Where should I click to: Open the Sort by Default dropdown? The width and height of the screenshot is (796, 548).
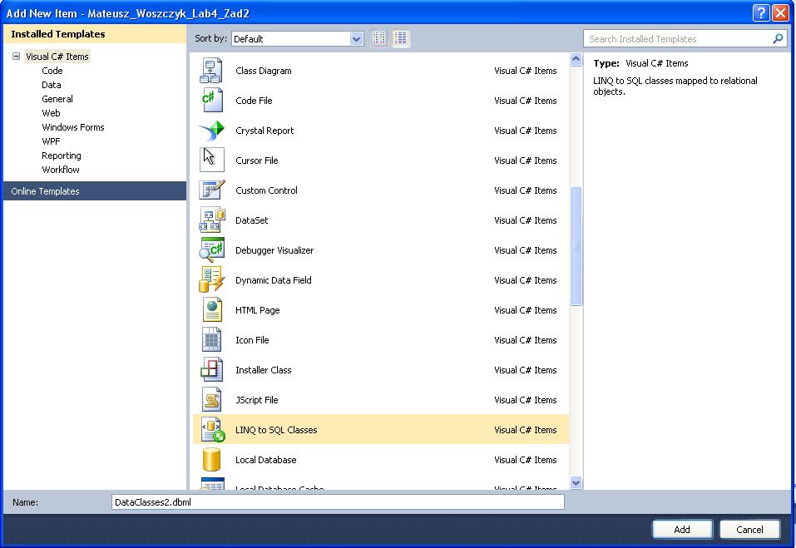click(298, 38)
